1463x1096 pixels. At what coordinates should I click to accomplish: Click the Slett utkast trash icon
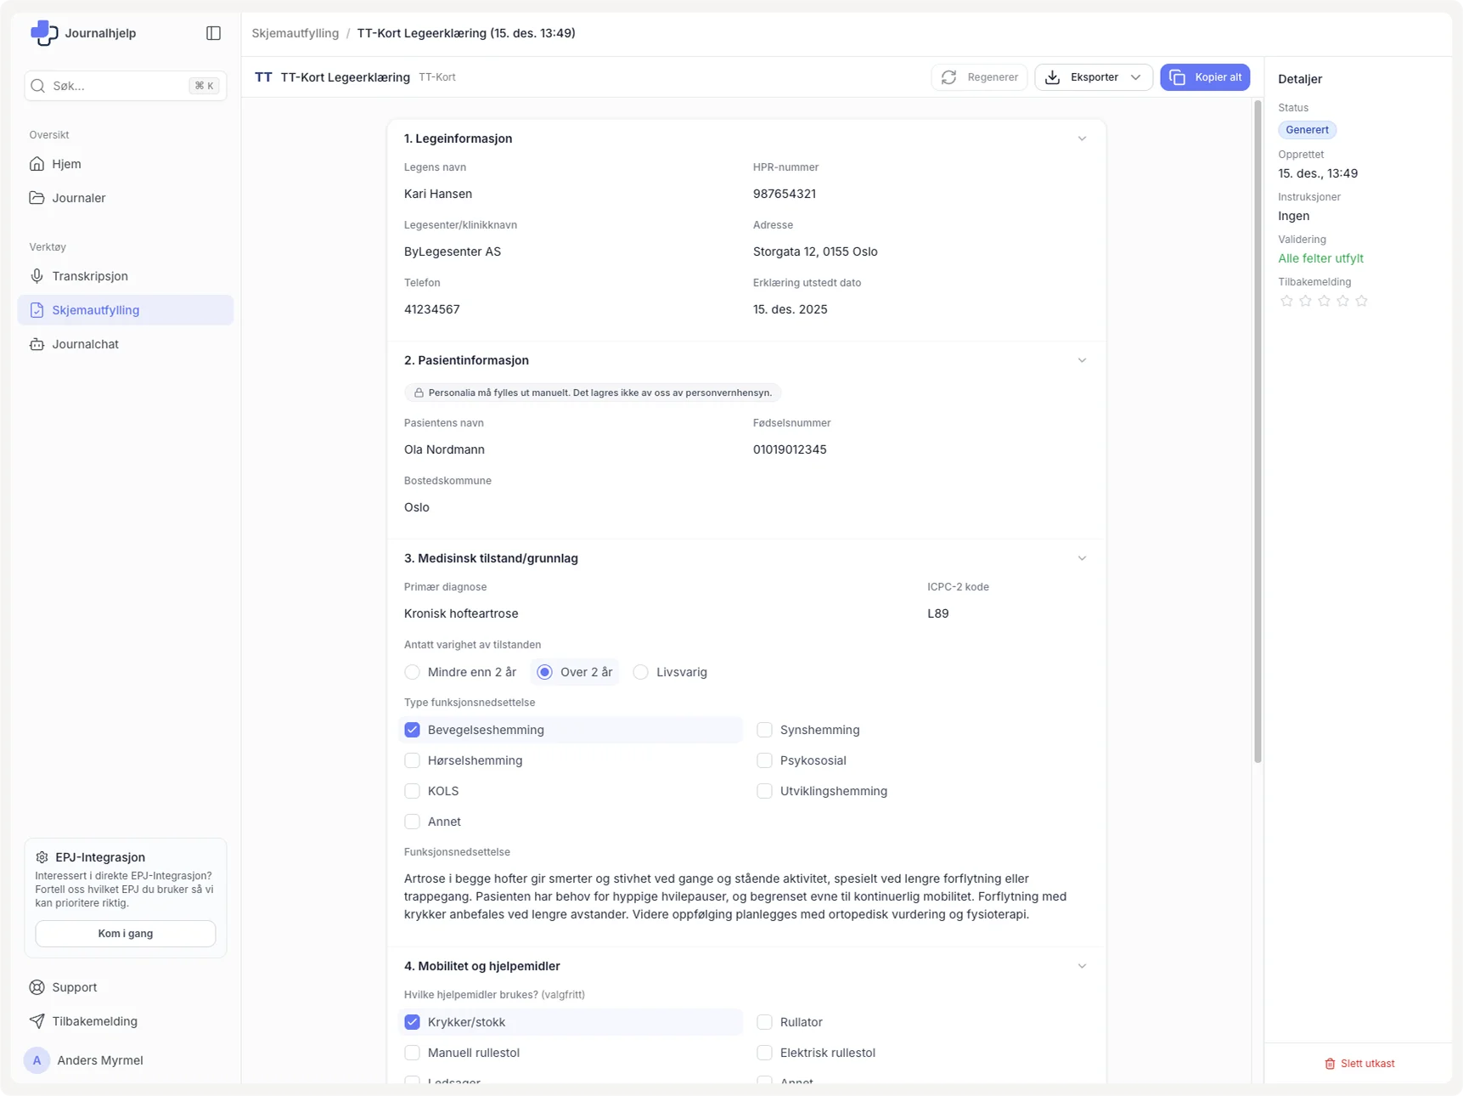1330,1064
